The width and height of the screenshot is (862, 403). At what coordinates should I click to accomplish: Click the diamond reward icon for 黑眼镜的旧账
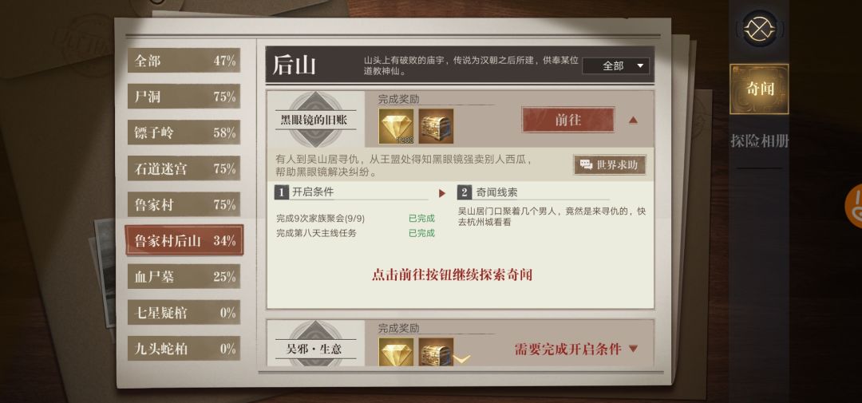tap(396, 126)
